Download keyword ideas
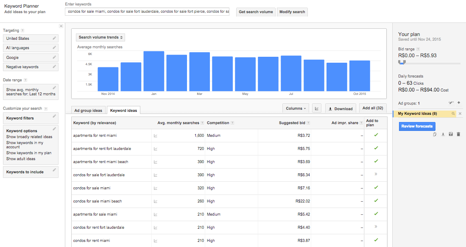Image resolution: width=466 pixels, height=247 pixels. [x=341, y=108]
